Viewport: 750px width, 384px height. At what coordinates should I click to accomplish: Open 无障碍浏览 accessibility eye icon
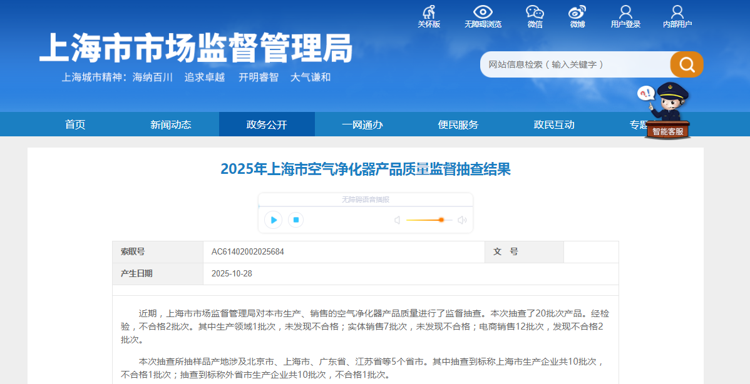tap(483, 17)
